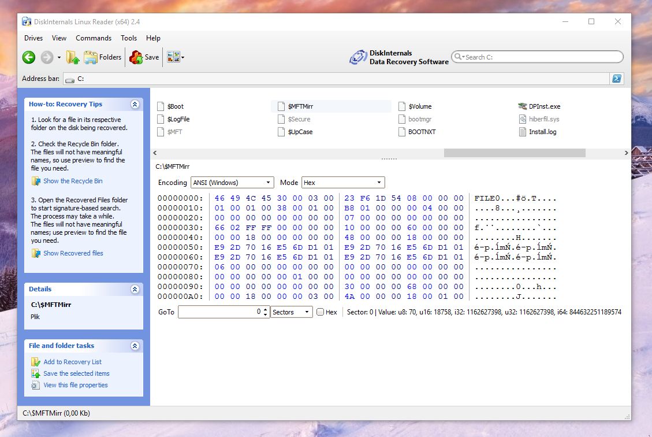Select the $Volume file
Viewport: 652px width, 437px height.
(x=415, y=106)
